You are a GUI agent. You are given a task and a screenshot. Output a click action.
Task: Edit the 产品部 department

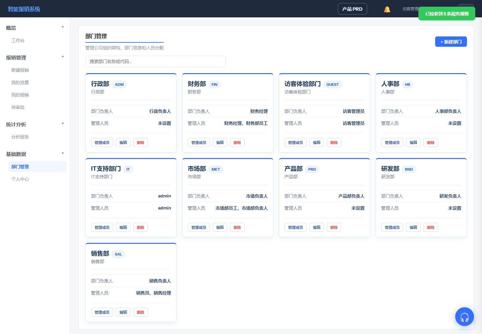click(x=317, y=227)
